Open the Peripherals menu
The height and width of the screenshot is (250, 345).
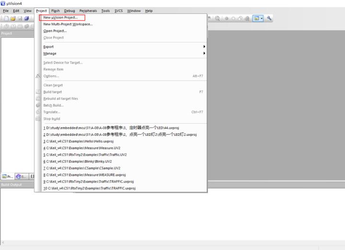tap(88, 11)
